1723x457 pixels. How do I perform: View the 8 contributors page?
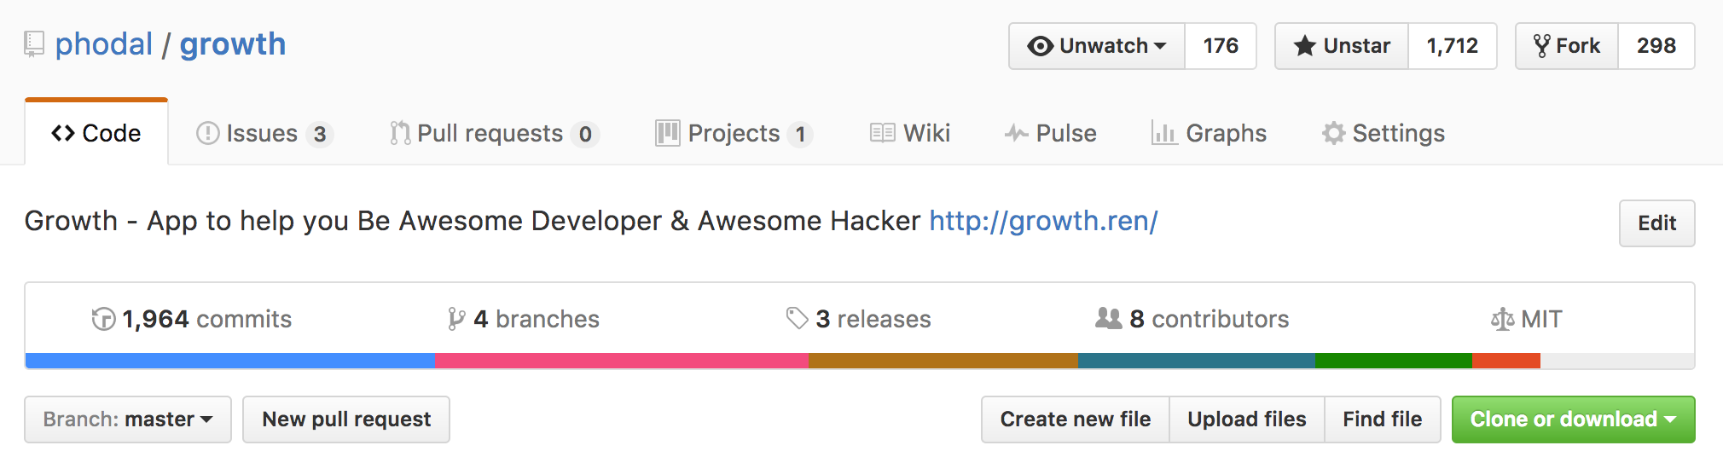point(1192,319)
